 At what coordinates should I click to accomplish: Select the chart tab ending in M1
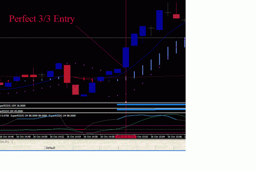point(5,142)
